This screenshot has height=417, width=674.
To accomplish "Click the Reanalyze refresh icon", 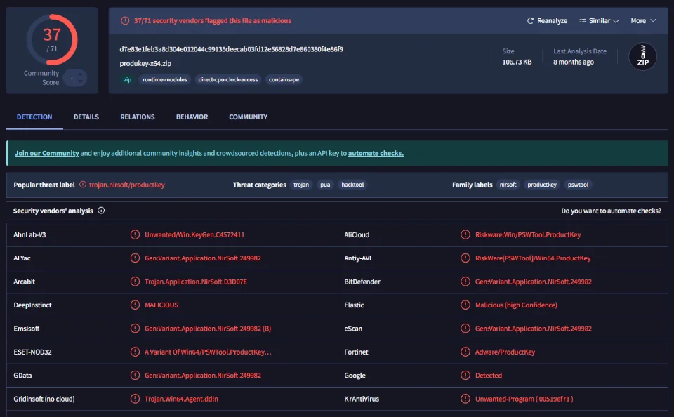I will click(x=531, y=20).
